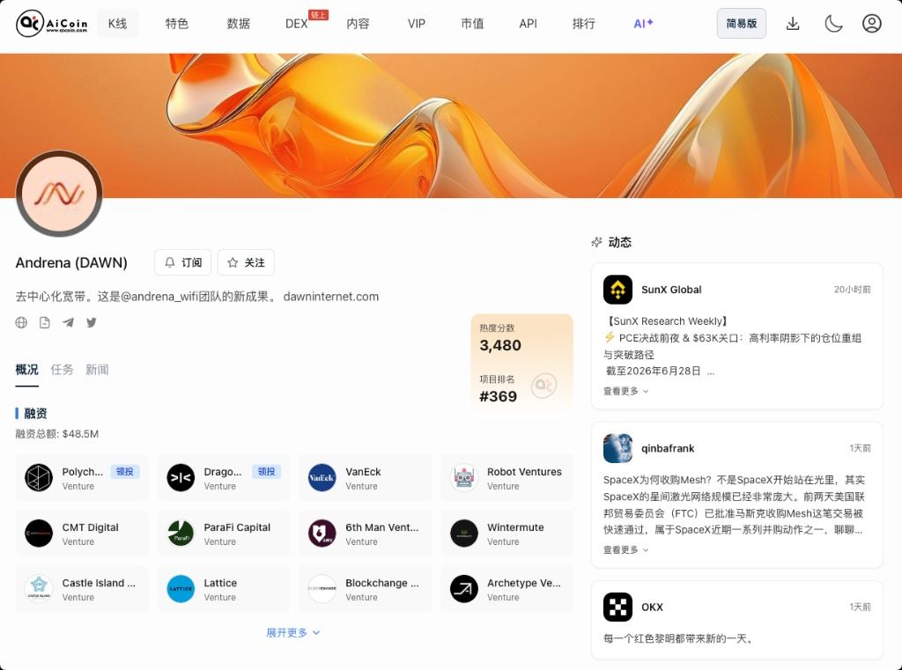Open OKX's avatar icon

pos(617,607)
